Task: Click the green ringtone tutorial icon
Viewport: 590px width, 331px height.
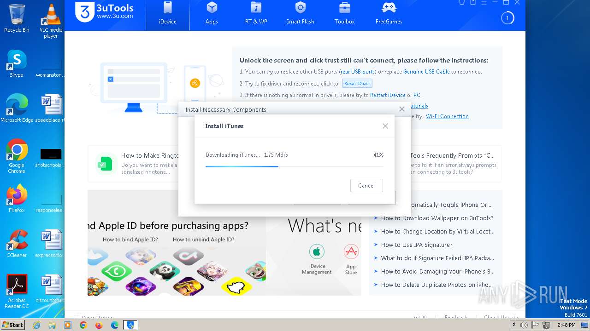Action: tap(106, 163)
